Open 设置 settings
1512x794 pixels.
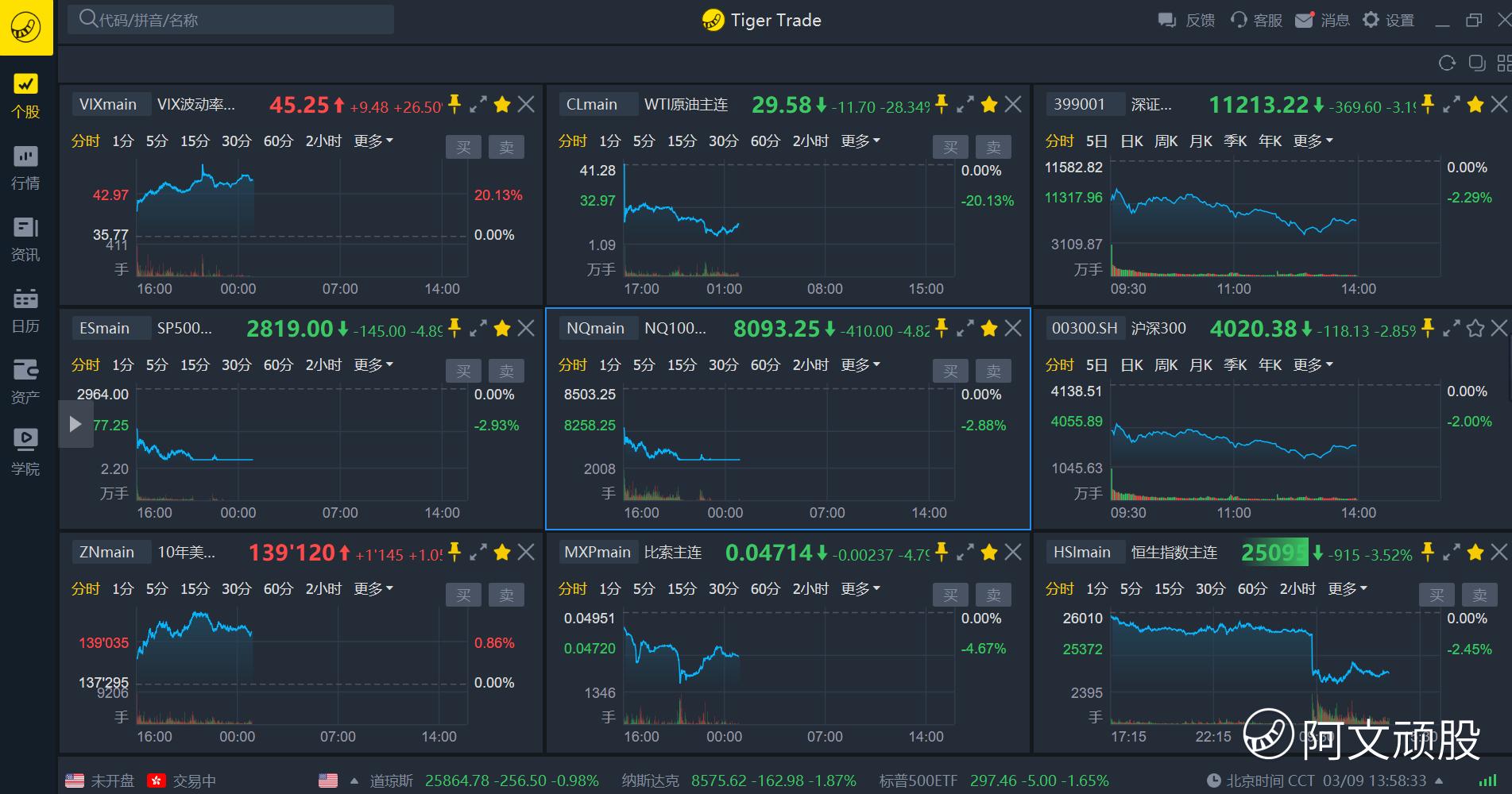(x=1389, y=21)
